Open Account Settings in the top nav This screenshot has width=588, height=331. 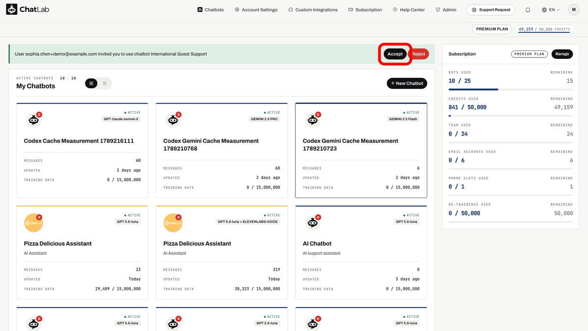(x=256, y=10)
